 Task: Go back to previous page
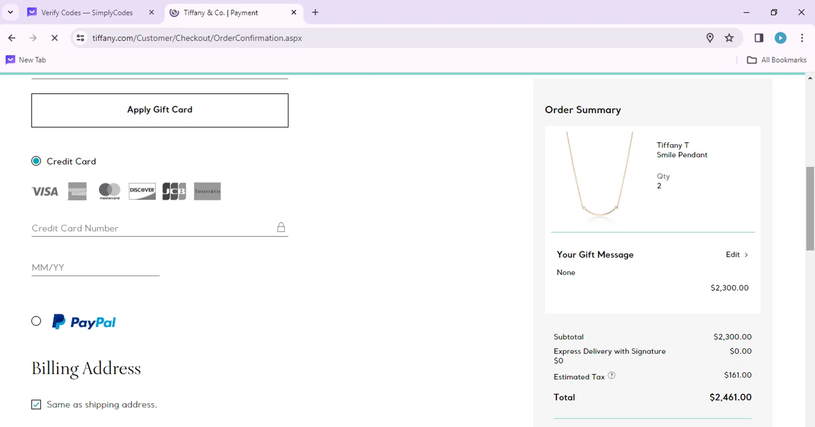tap(12, 38)
